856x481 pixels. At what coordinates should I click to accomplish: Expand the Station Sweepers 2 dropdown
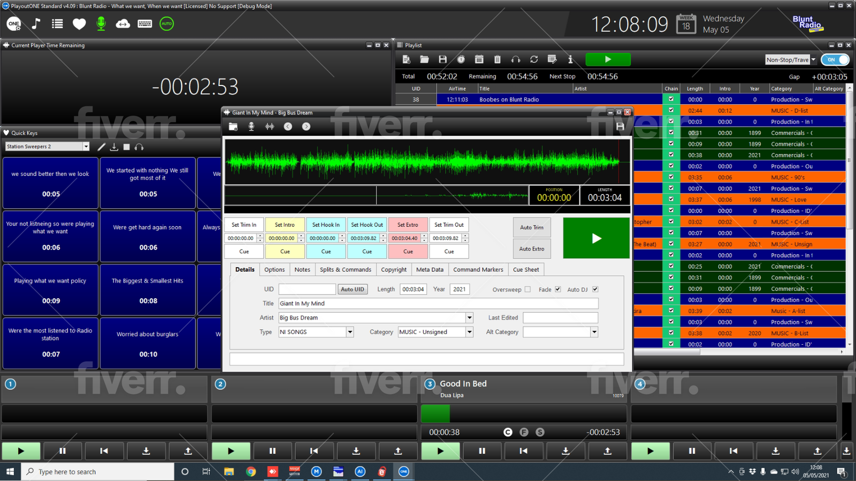pos(86,146)
